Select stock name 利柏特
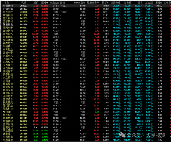This screenshot has width=171, height=142. [7, 46]
